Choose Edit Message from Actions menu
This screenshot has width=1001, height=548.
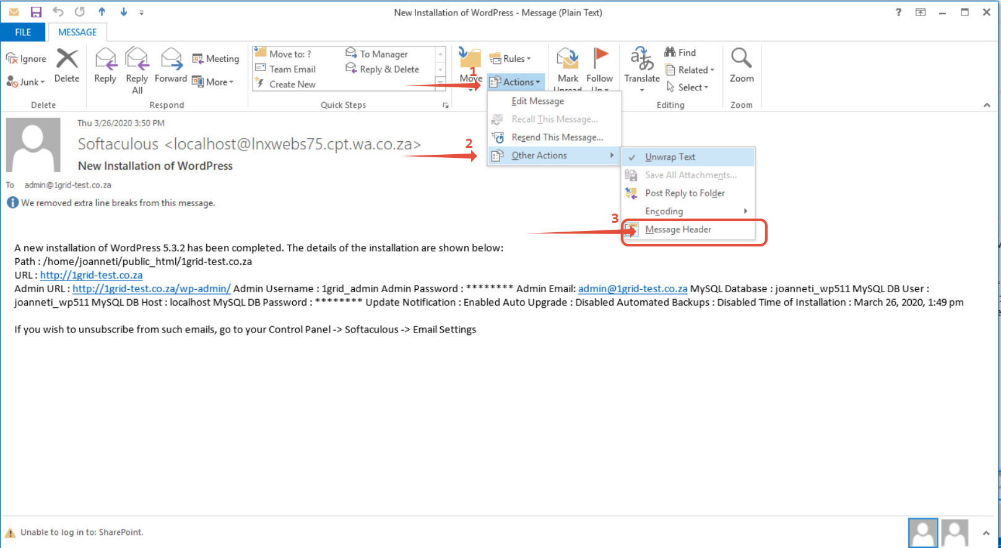[554, 101]
